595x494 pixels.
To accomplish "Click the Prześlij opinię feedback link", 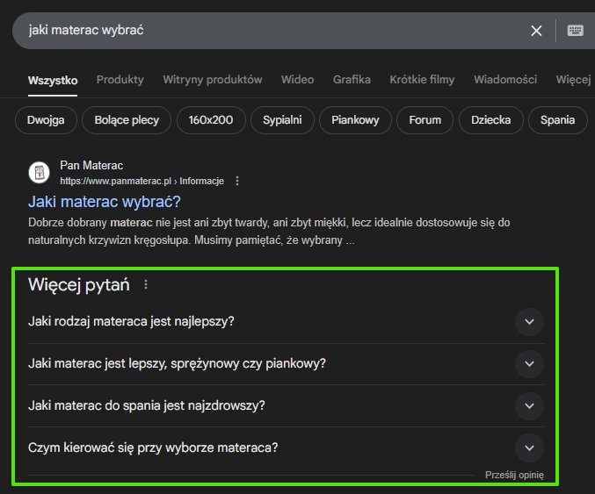I will pyautogui.click(x=514, y=475).
